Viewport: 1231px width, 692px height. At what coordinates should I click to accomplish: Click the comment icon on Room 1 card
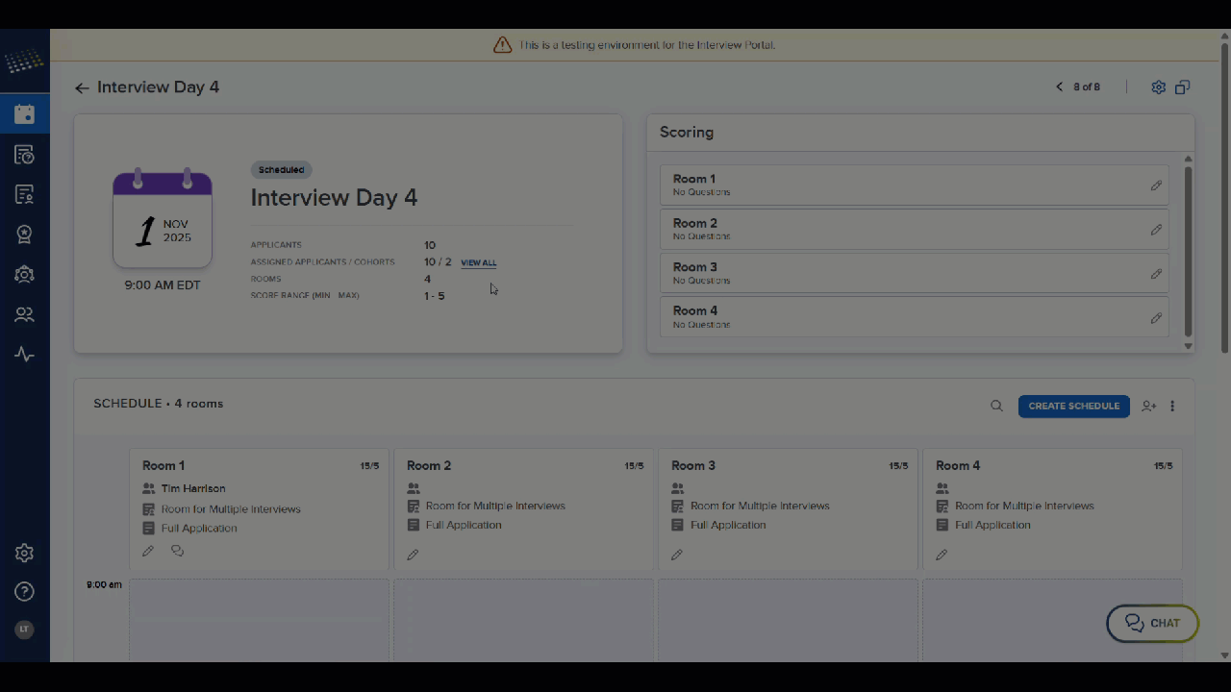(x=177, y=550)
